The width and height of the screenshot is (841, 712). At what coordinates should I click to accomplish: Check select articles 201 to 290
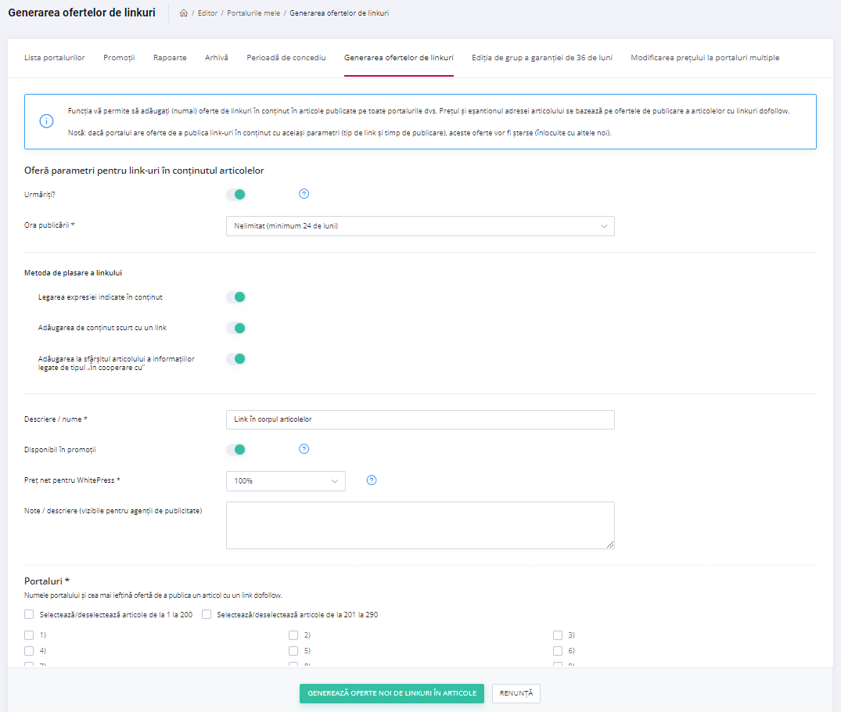207,614
